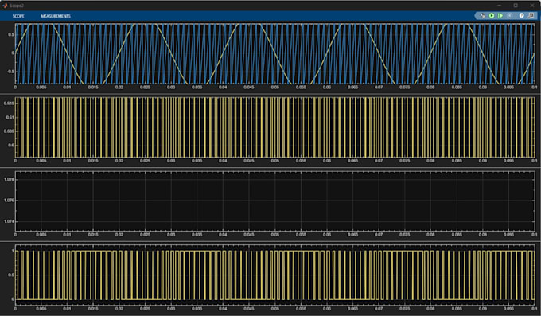Click the MATLAB logo in title bar

pyautogui.click(x=5, y=6)
